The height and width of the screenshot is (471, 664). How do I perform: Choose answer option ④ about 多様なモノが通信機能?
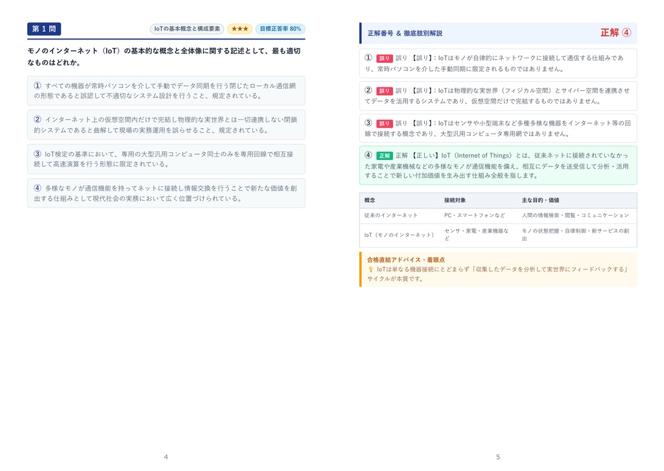[166, 194]
